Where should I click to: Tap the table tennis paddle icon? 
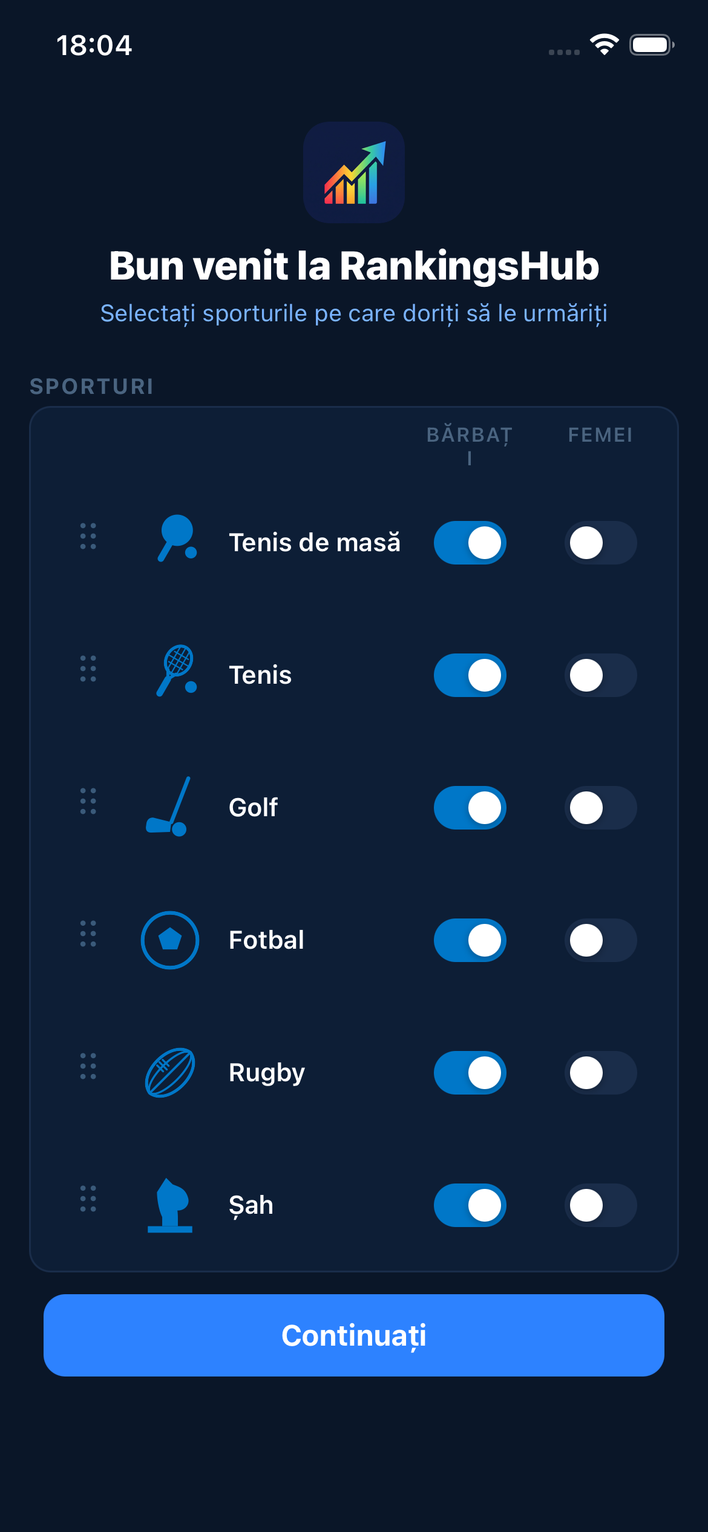[x=176, y=538]
